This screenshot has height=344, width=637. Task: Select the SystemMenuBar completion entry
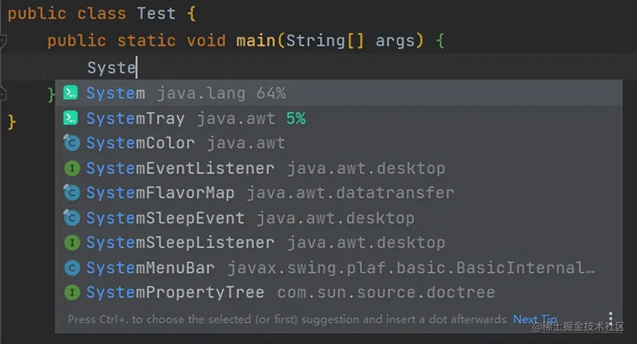click(x=151, y=268)
